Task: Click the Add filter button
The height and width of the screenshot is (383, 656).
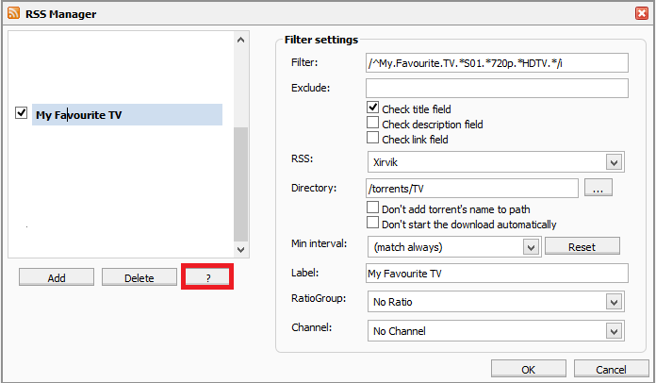Action: point(57,277)
